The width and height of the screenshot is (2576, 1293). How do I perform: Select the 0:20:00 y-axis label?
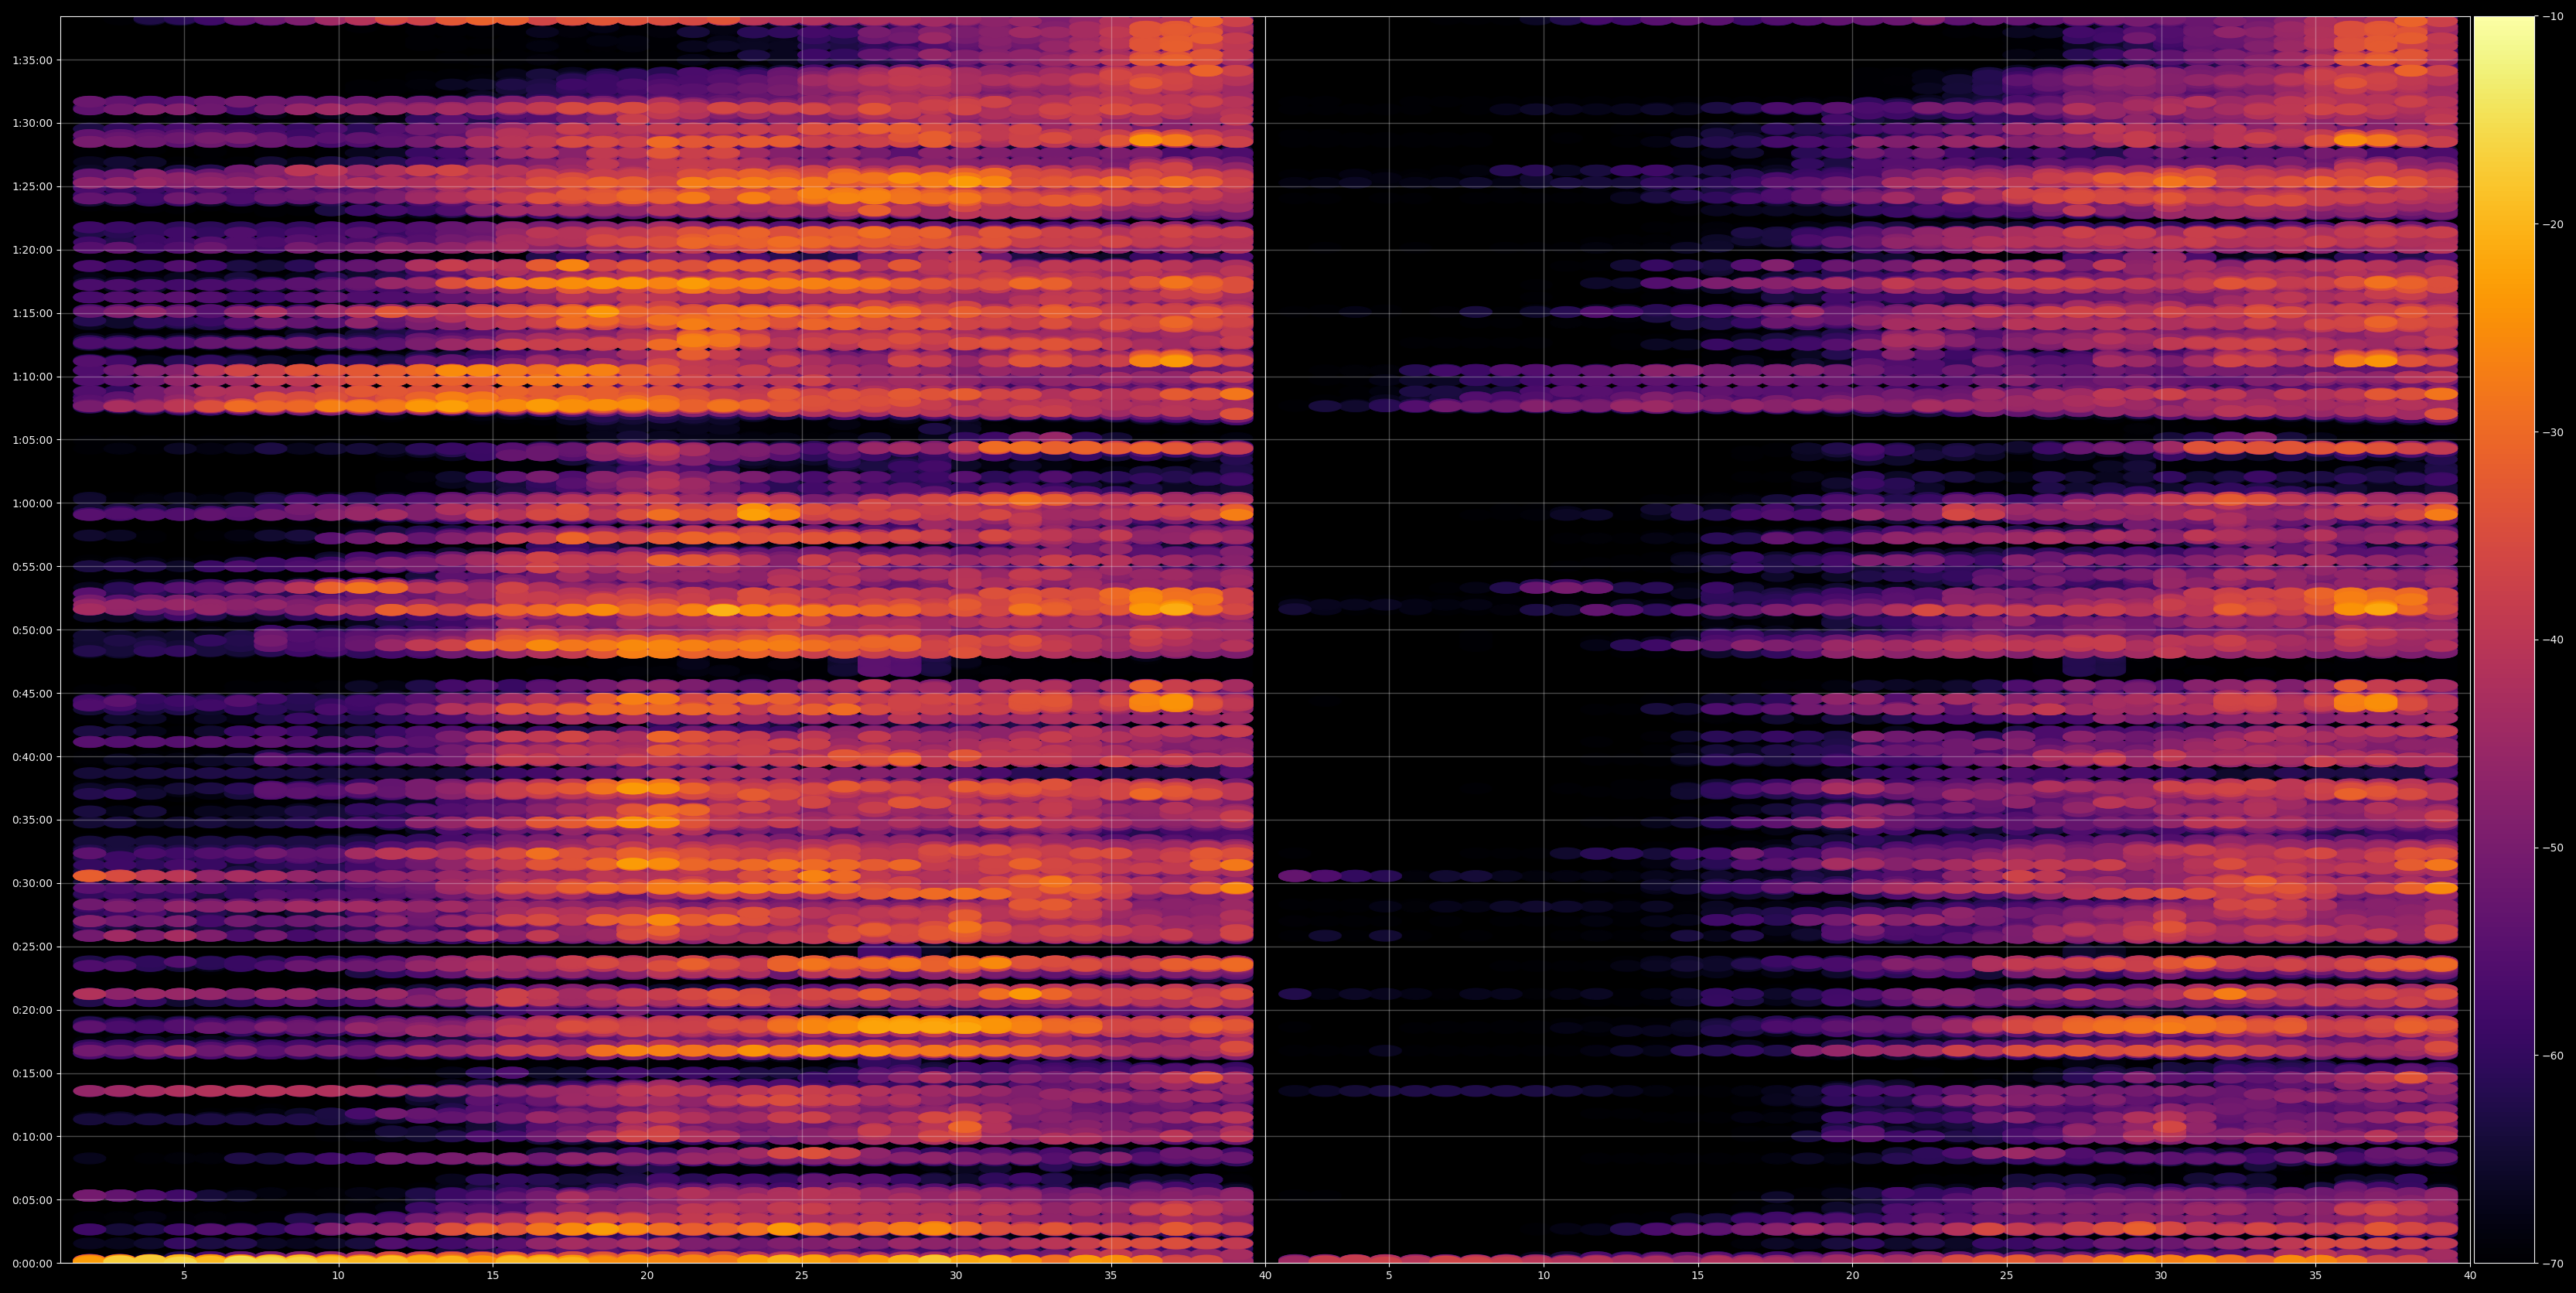[x=32, y=1010]
